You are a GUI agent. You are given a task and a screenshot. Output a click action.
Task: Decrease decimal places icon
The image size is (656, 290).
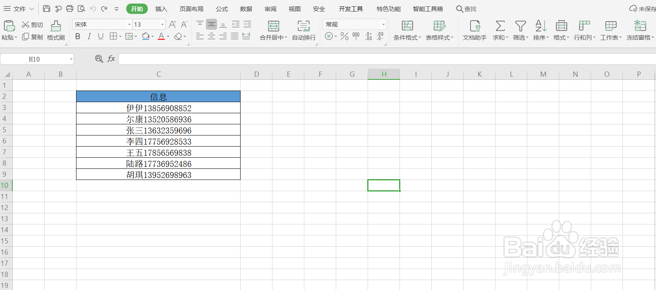click(x=380, y=37)
